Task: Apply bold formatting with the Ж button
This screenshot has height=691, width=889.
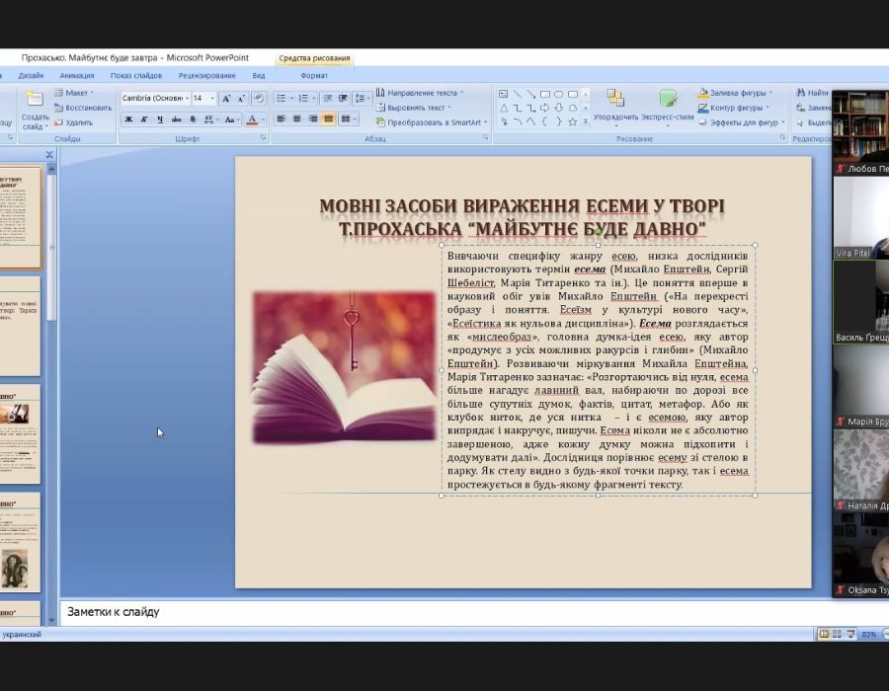Action: tap(128, 119)
